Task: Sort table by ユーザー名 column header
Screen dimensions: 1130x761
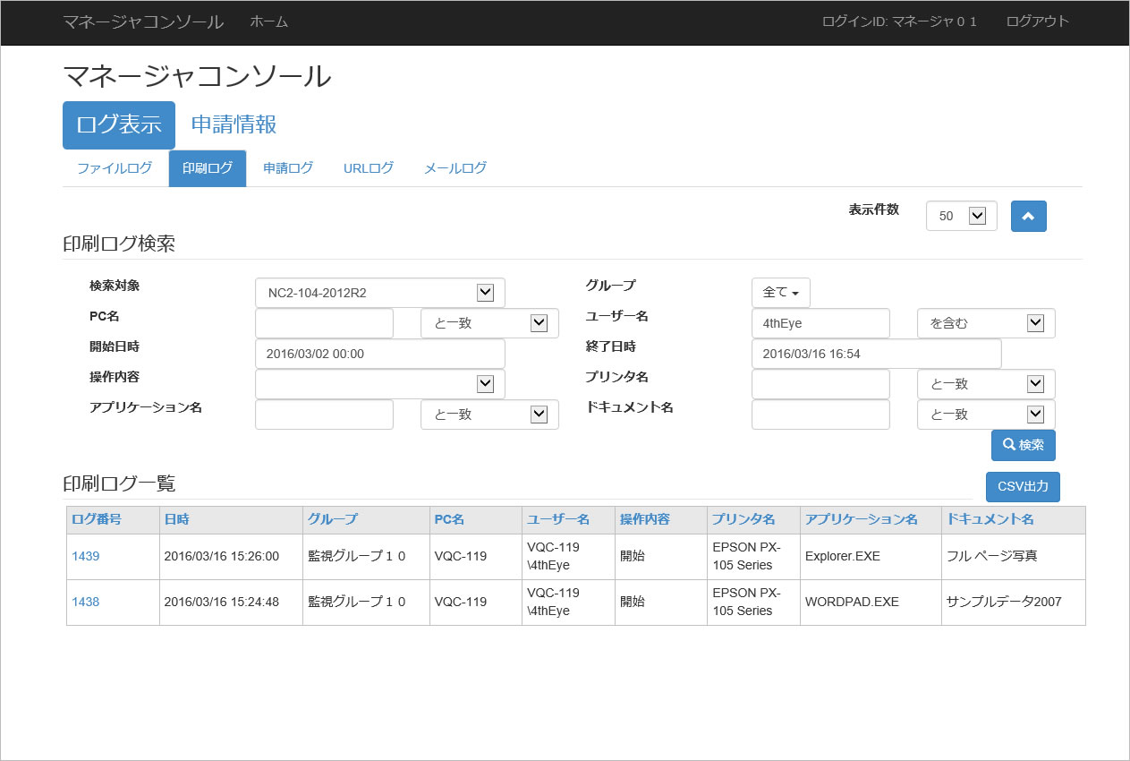Action: (x=558, y=519)
